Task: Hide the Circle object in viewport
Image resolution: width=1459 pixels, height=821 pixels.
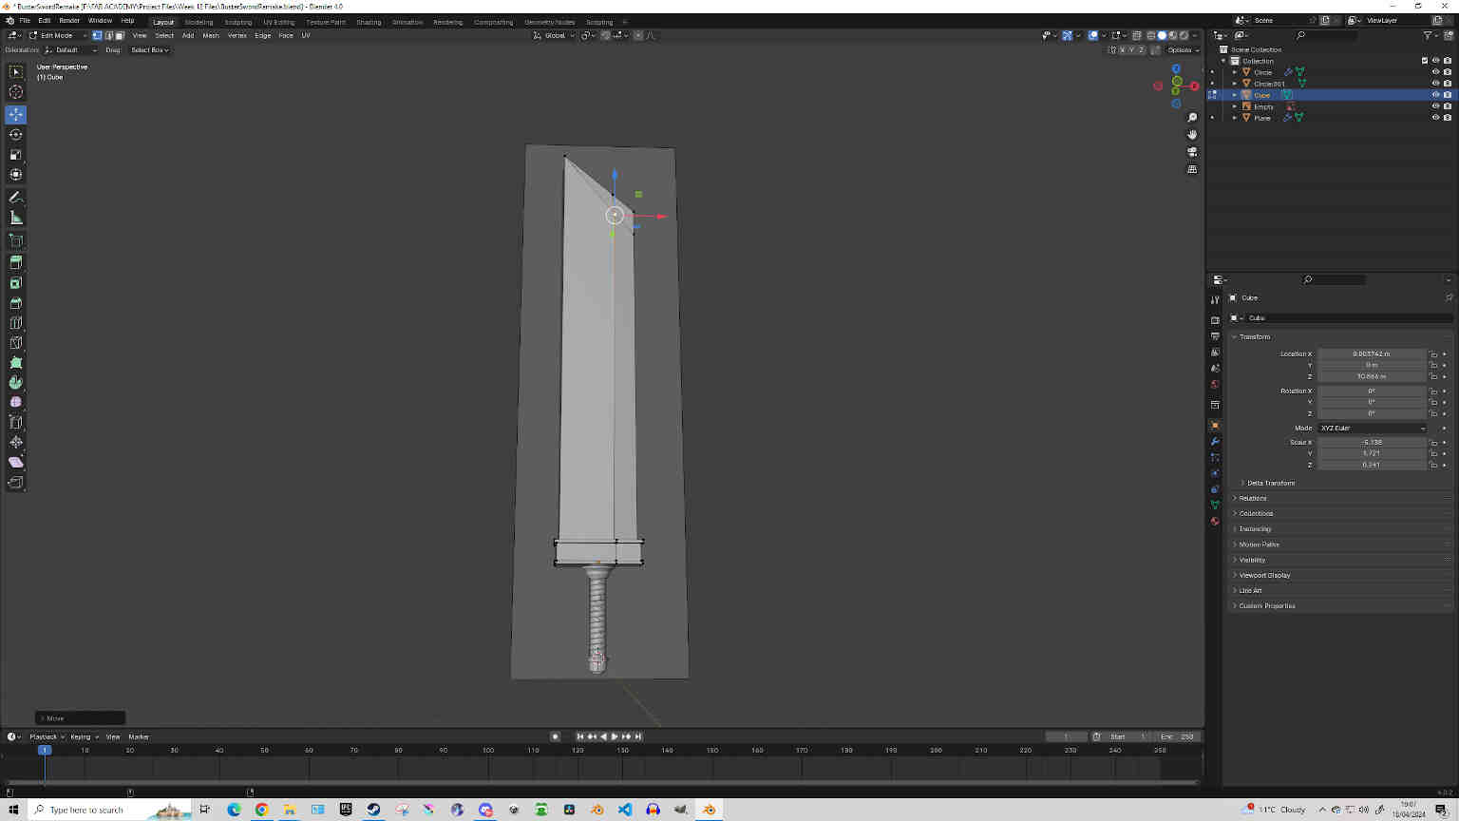Action: (x=1435, y=72)
